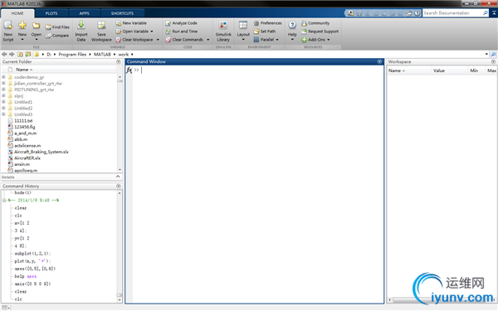This screenshot has width=498, height=311.
Task: Select file Aircraft_Braking_System.slx
Action: (41, 152)
